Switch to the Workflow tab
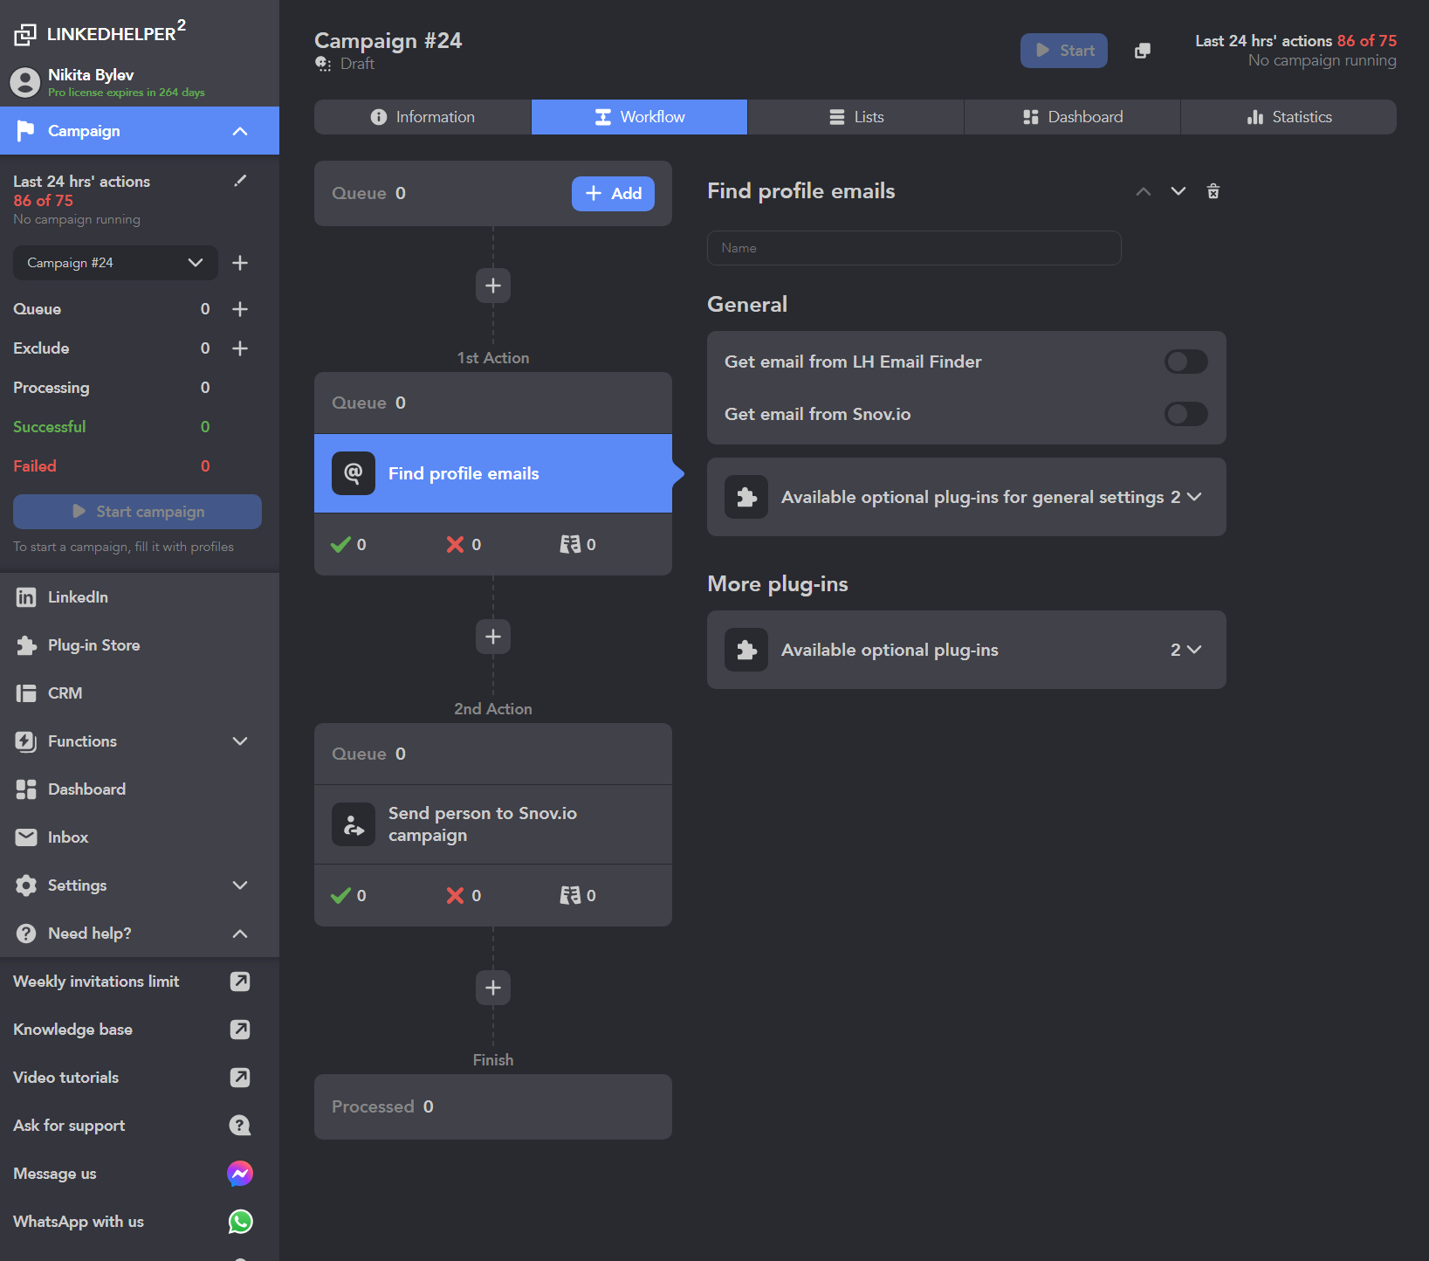 pos(639,117)
